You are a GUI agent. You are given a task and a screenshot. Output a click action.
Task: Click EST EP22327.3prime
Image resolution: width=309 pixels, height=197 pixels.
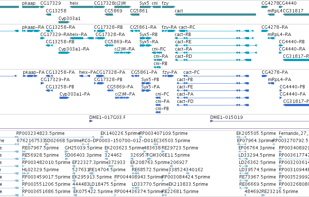[90, 162]
